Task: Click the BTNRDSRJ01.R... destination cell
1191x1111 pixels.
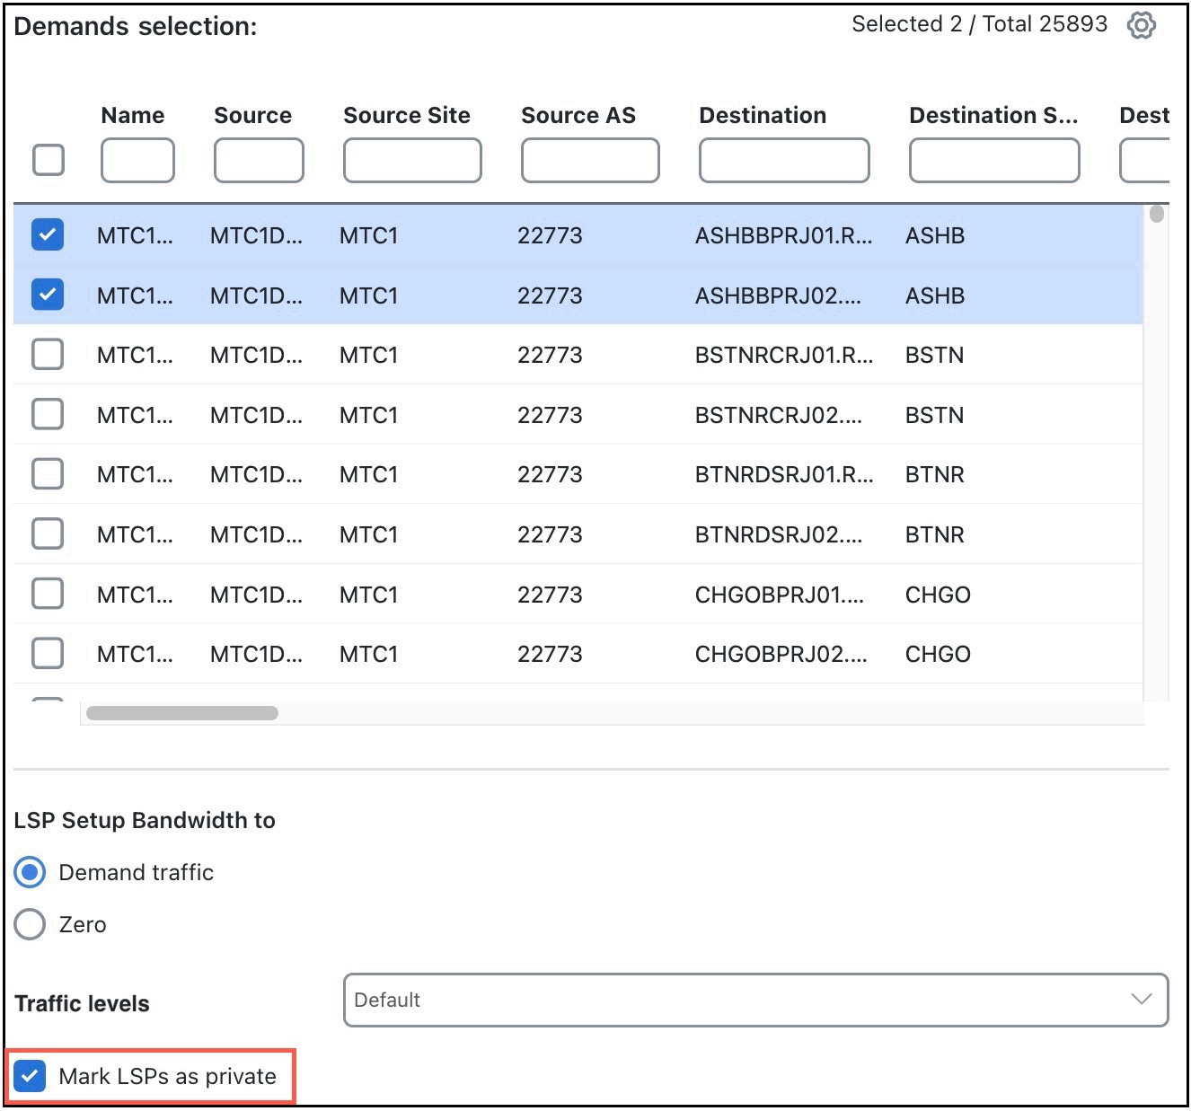Action: 784,474
